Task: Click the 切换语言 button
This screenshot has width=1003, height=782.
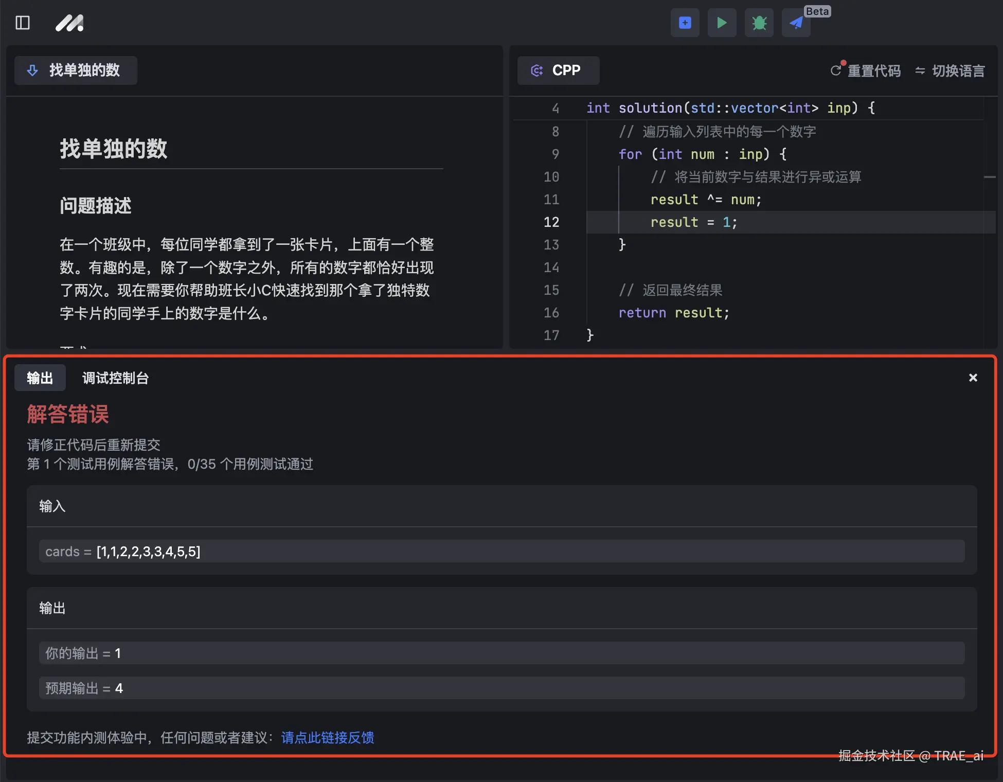Action: pos(958,70)
